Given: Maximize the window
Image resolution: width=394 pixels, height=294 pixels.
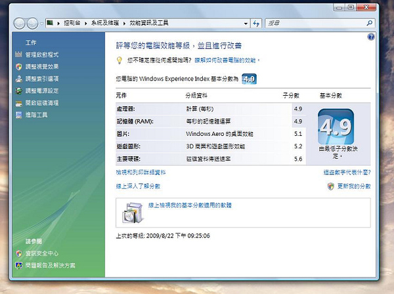Looking at the screenshot, I should (351, 7).
